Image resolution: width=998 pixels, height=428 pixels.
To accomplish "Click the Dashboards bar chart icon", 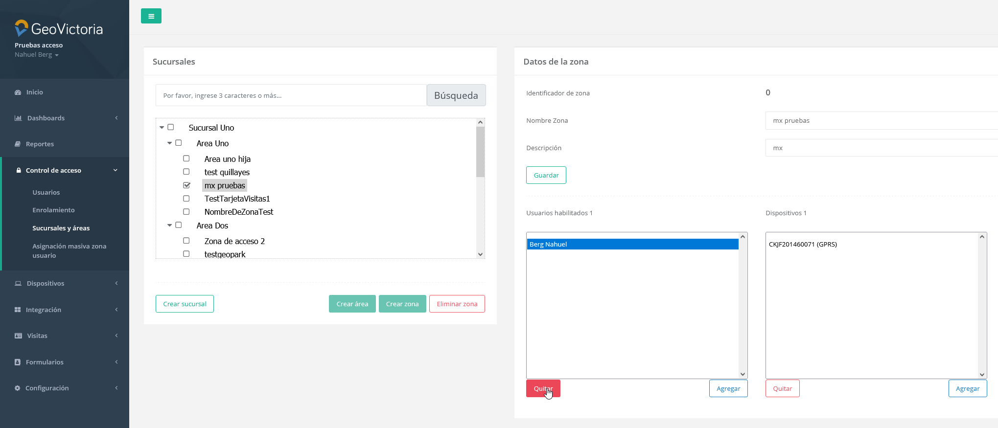I will (18, 118).
